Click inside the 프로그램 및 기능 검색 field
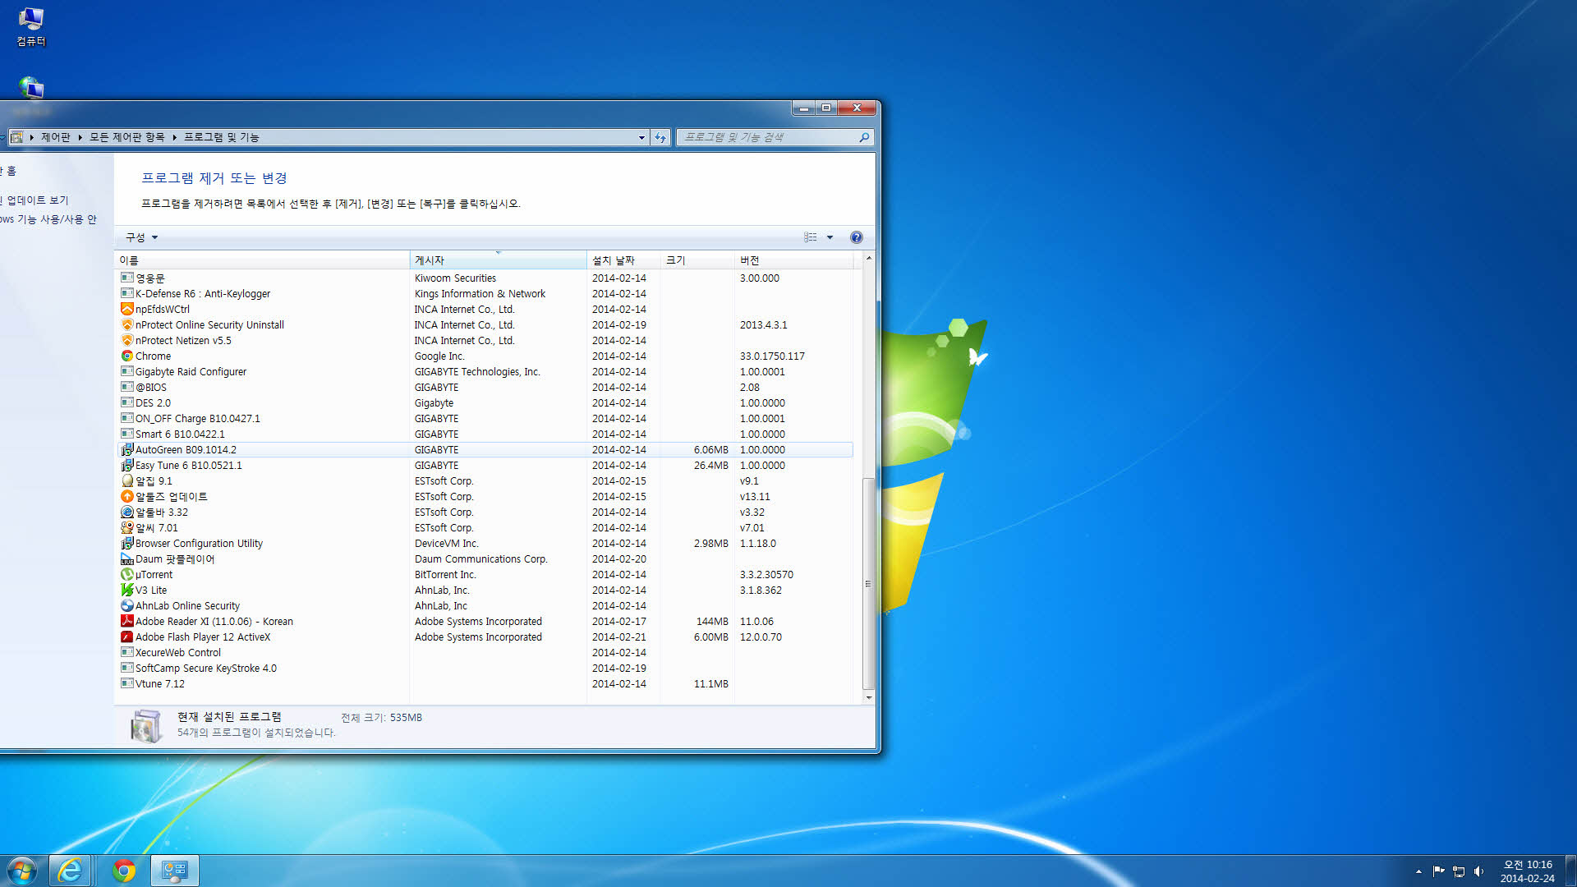Image resolution: width=1577 pixels, height=887 pixels. 768,137
